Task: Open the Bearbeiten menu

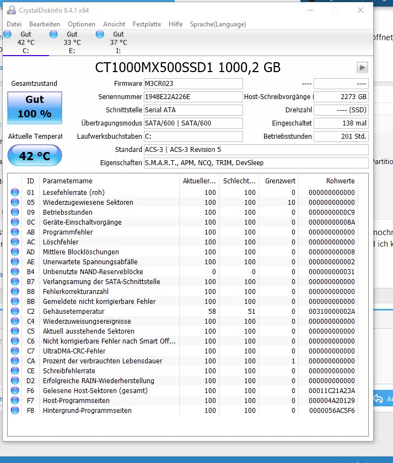Action: pyautogui.click(x=45, y=24)
